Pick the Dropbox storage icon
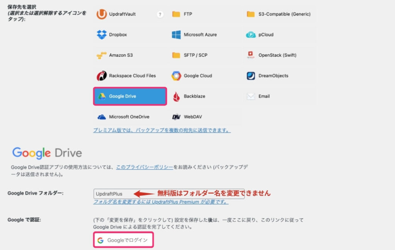Image resolution: width=395 pixels, height=250 pixels. click(101, 34)
